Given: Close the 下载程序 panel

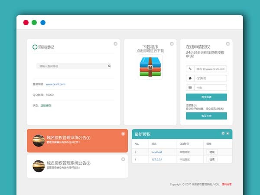Looking at the screenshot, I should 172,44.
